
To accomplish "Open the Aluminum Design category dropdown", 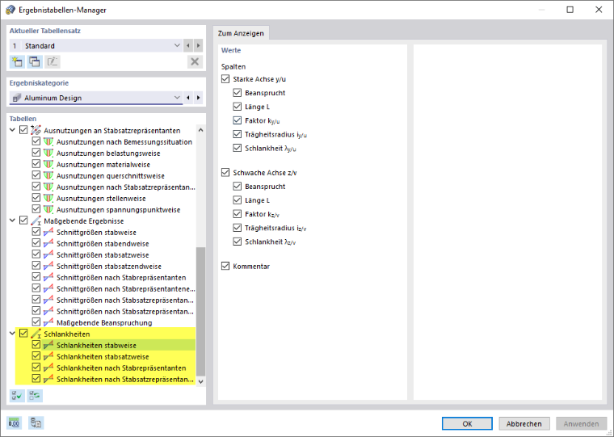I will coord(177,98).
